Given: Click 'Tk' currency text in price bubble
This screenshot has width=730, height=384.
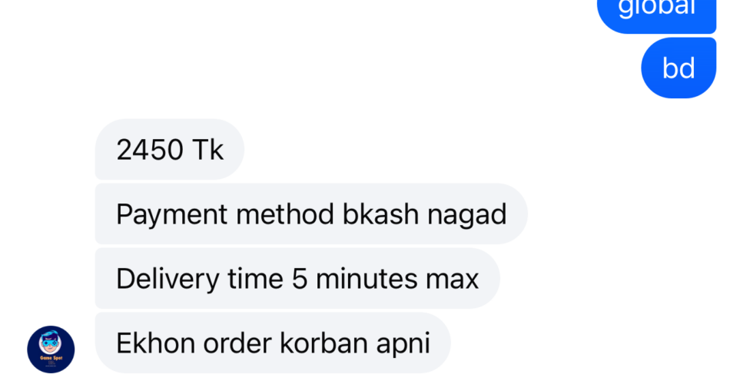Looking at the screenshot, I should coord(208,150).
